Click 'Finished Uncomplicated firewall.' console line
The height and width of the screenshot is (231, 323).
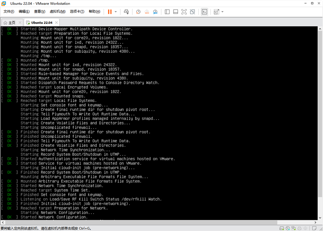click(x=56, y=136)
